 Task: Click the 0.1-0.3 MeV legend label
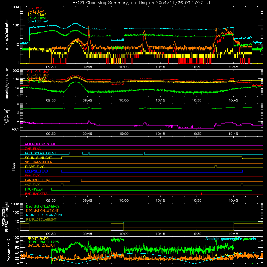38,72
